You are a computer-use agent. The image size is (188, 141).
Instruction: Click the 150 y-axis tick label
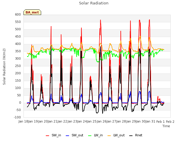tap(18, 80)
